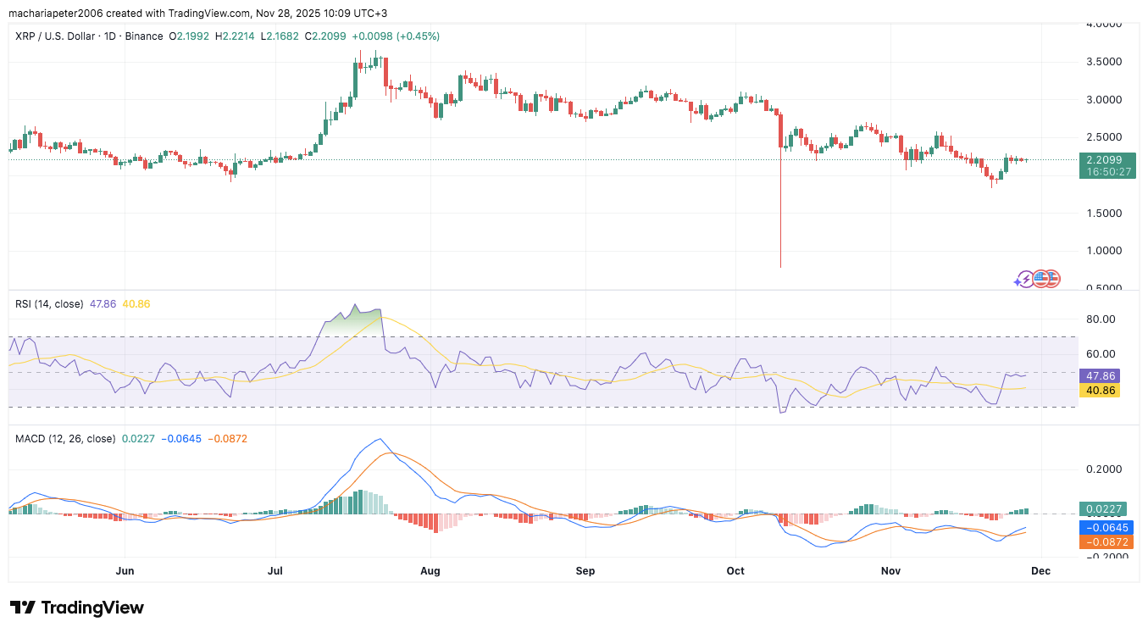Select the Oct label on the time axis
This screenshot has width=1148, height=633.
[x=734, y=571]
